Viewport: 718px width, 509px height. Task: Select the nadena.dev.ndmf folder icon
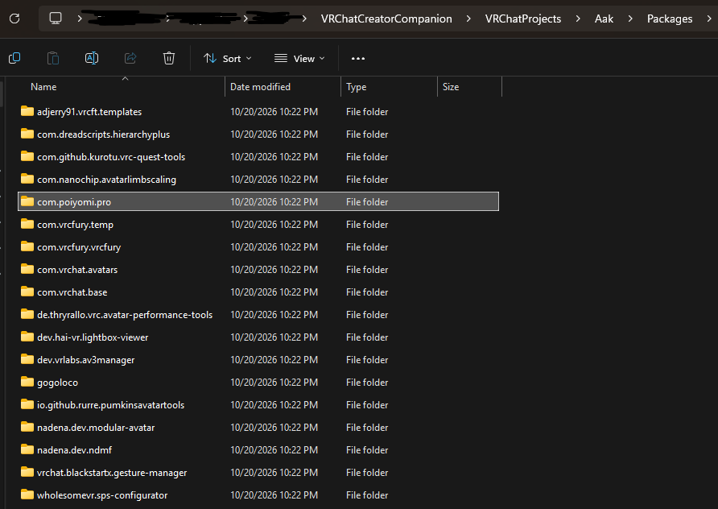(27, 449)
